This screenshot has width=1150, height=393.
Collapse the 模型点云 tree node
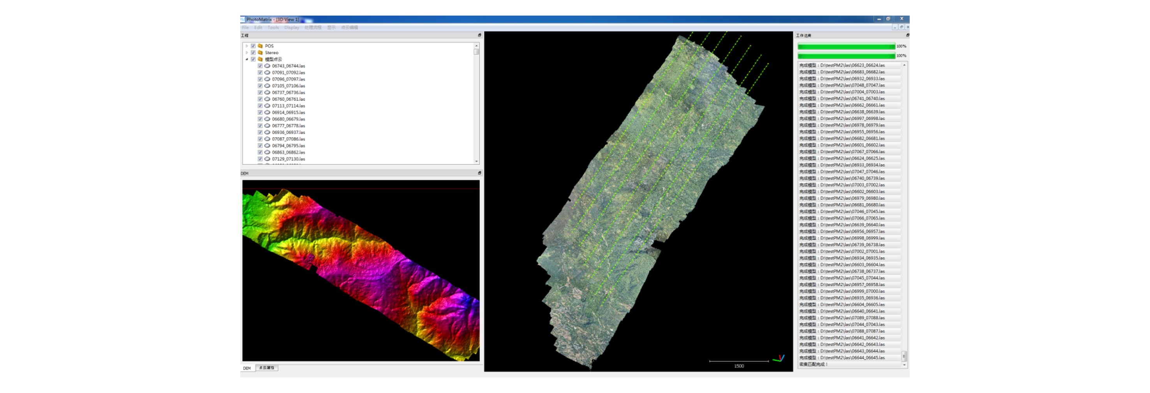[x=247, y=59]
